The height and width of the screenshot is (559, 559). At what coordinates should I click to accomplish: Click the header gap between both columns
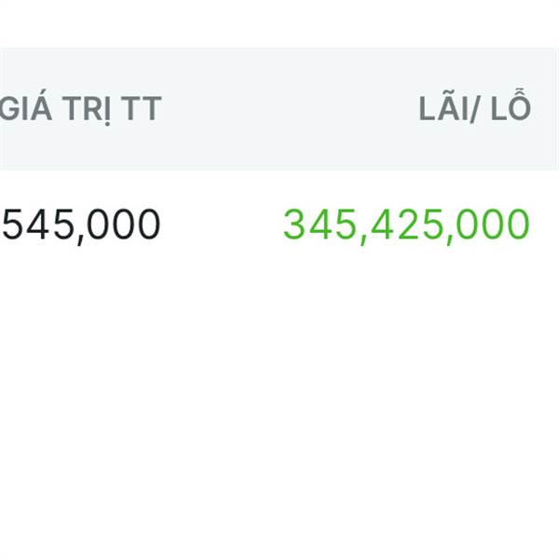(289, 109)
